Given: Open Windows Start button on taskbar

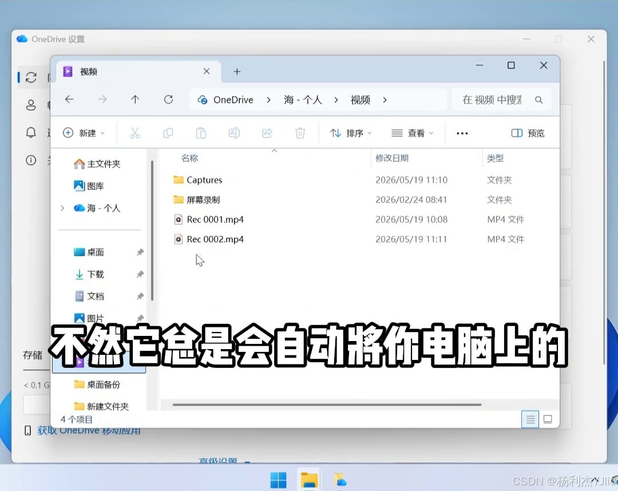Looking at the screenshot, I should point(279,480).
